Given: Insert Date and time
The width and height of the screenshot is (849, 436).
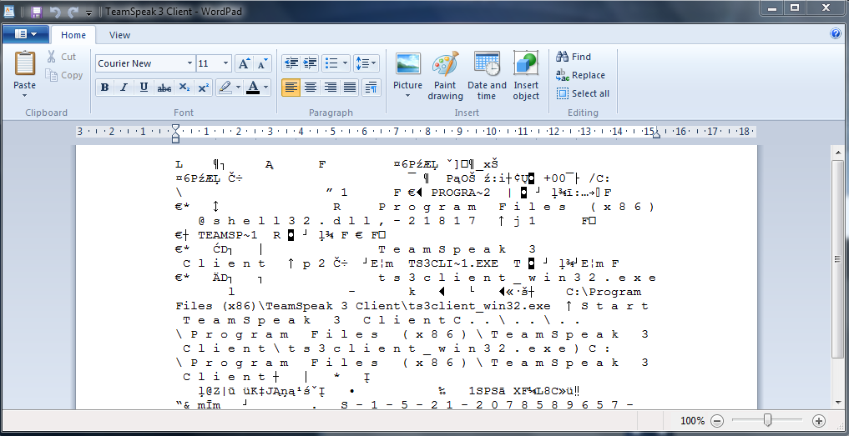Looking at the screenshot, I should tap(487, 76).
